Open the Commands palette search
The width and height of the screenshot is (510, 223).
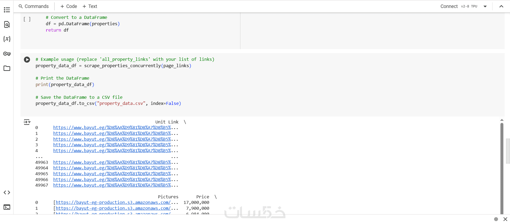coord(34,6)
